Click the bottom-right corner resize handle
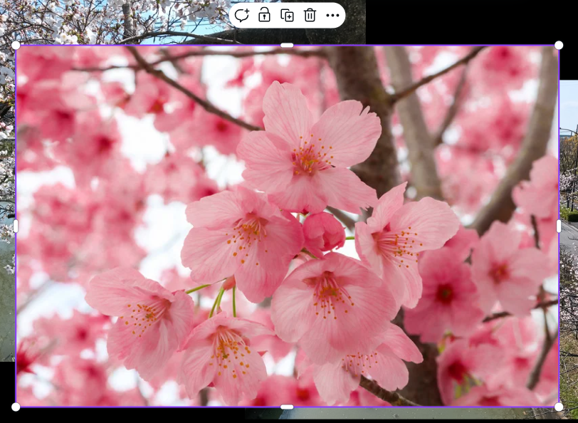The image size is (578, 423). point(559,407)
